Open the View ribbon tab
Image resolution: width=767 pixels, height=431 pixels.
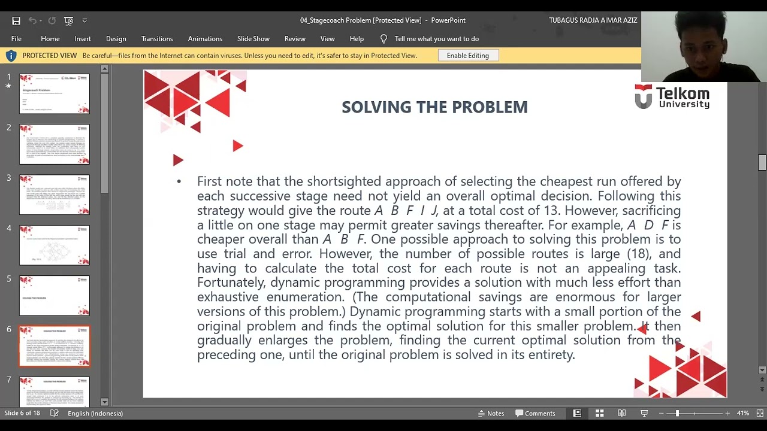tap(327, 39)
